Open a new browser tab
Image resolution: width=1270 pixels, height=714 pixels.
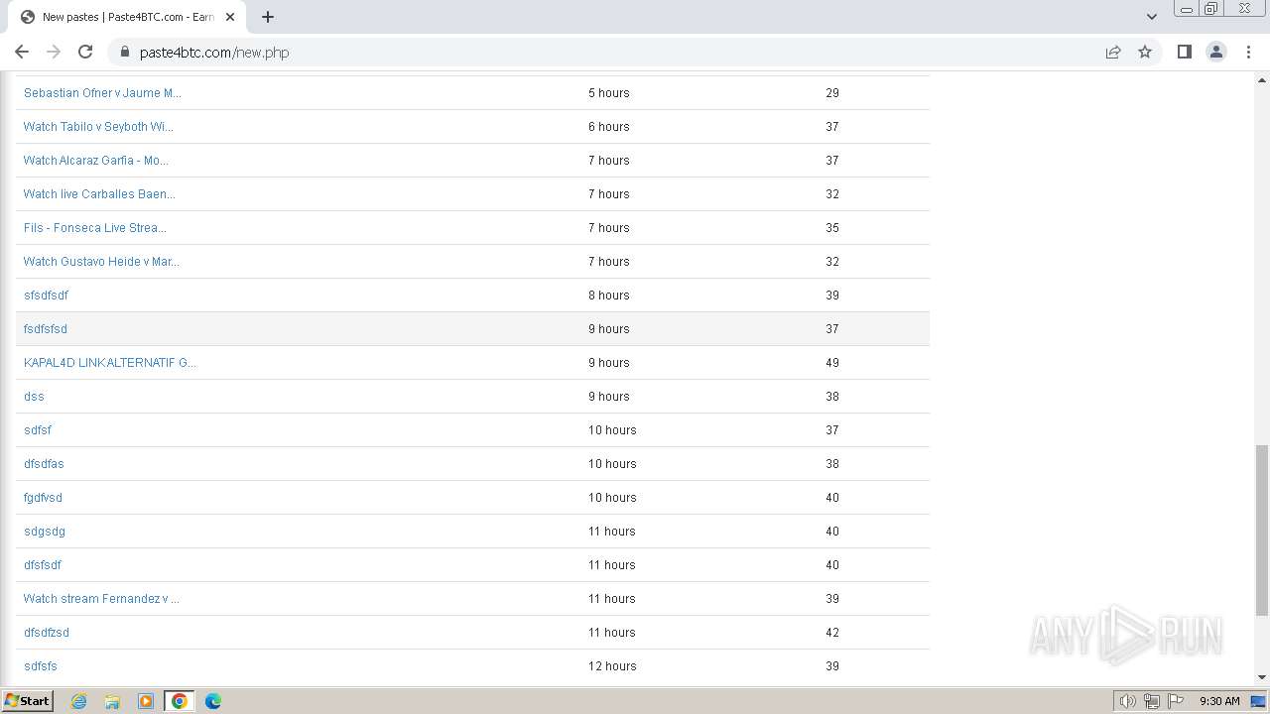pos(268,16)
